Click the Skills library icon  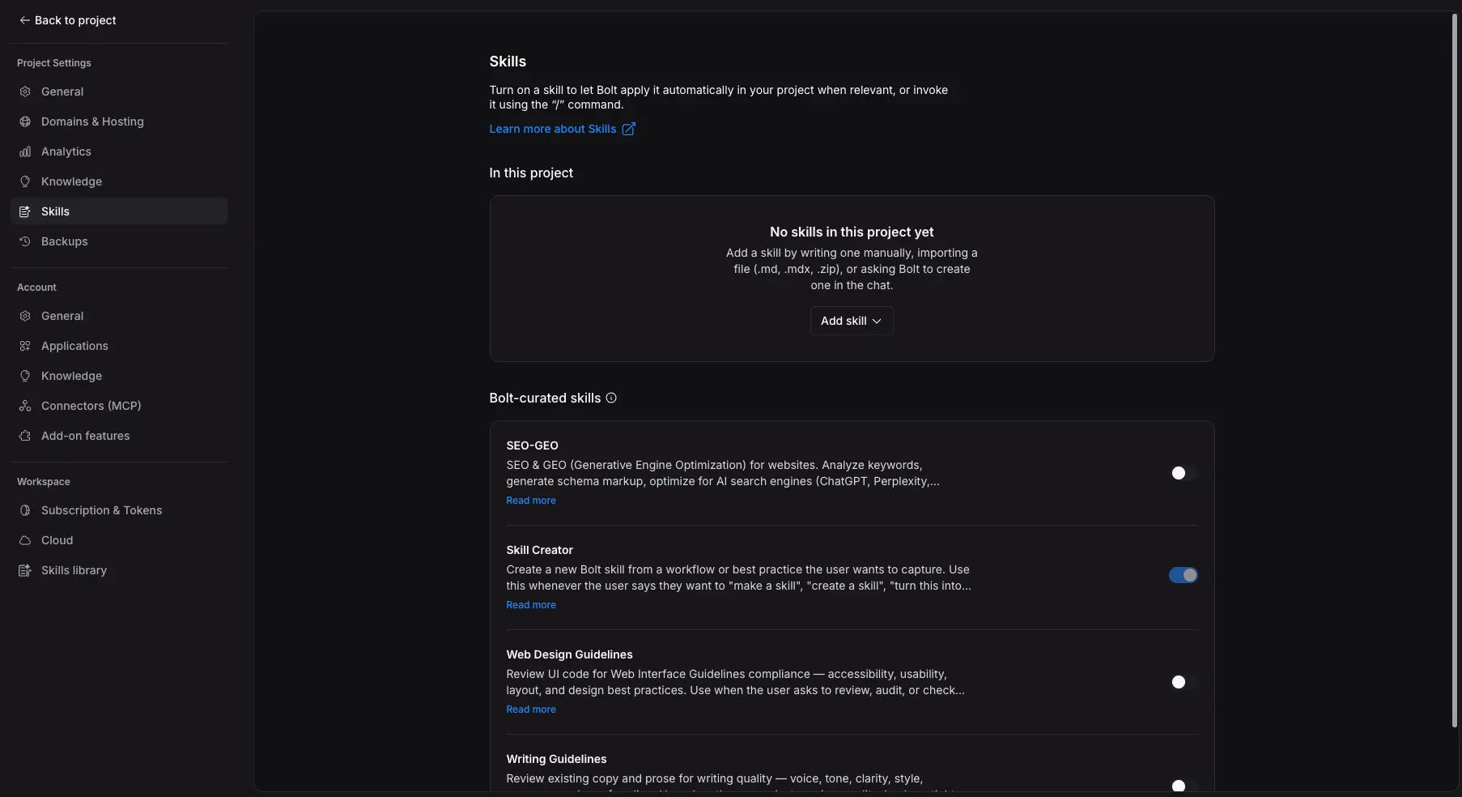tap(25, 570)
